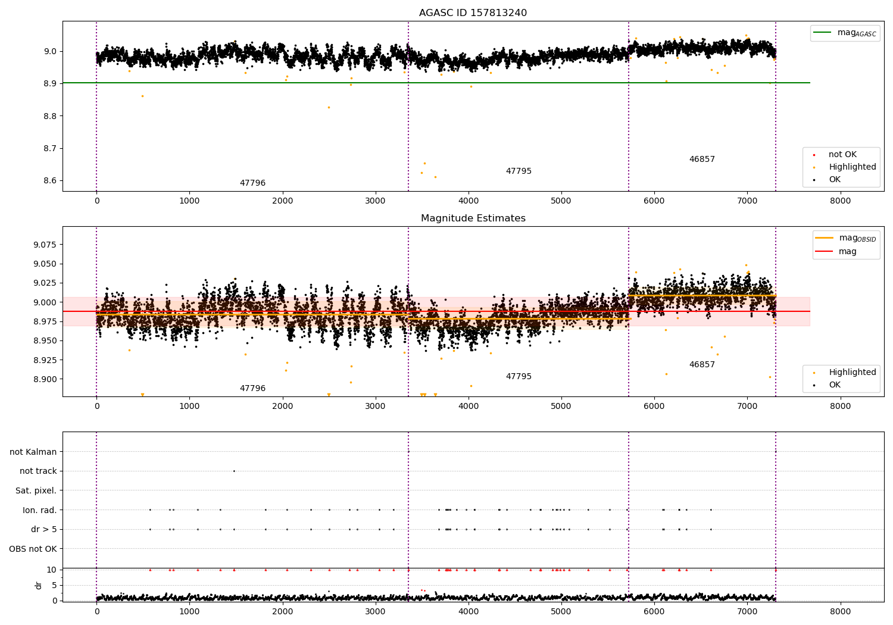Click the "not track" axis label
The width and height of the screenshot is (893, 625).
click(38, 471)
